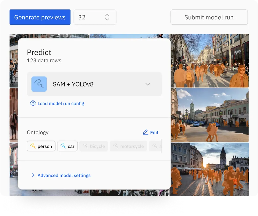This screenshot has height=216, width=258.
Task: Click the grey squiggle icon on the motorcycle chip
Action: [x=115, y=146]
